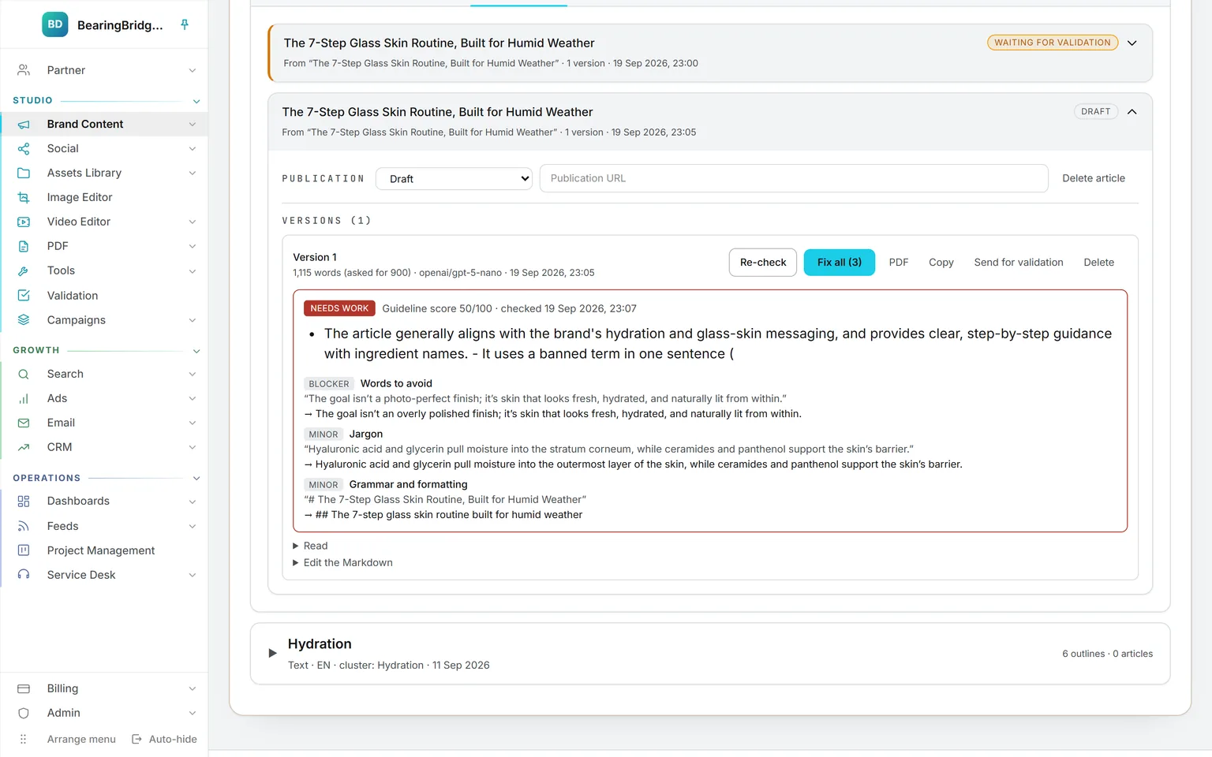Viewport: 1212px width, 757px height.
Task: Click the Dashboards grid icon
Action: click(24, 501)
